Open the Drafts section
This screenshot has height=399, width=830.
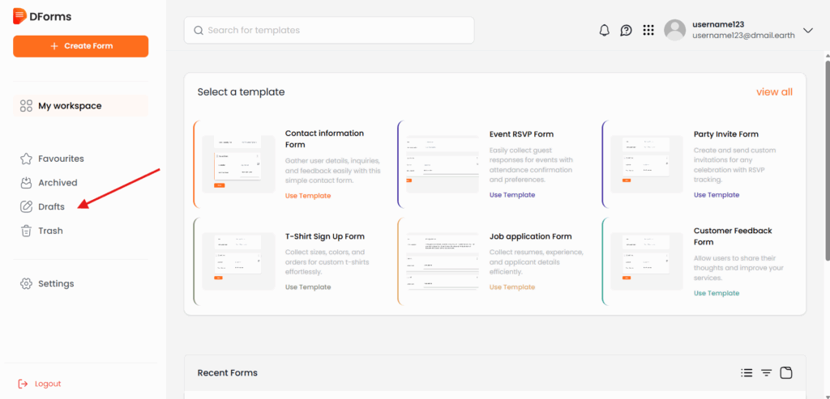coord(51,207)
